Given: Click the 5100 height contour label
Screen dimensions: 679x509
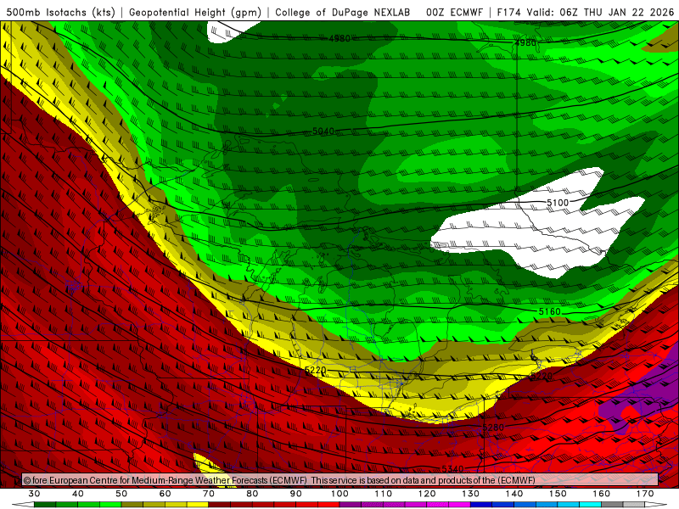Looking at the screenshot, I should [558, 203].
